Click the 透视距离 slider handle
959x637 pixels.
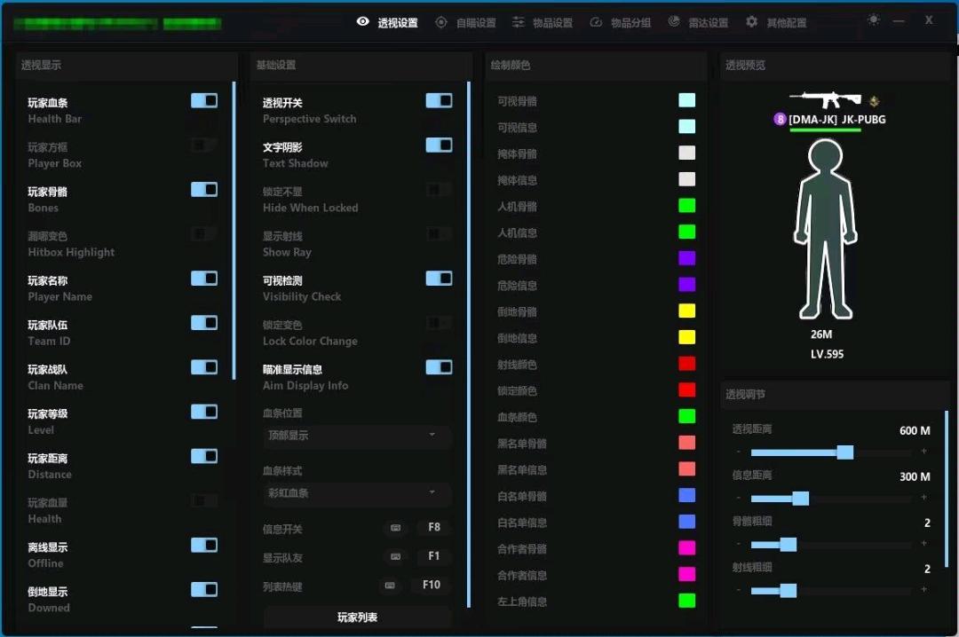click(x=845, y=452)
